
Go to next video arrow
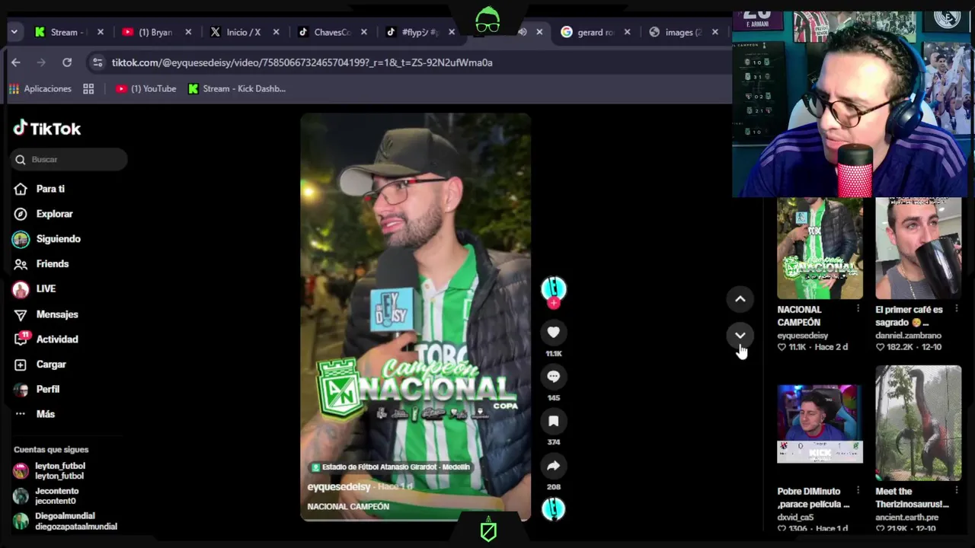740,335
